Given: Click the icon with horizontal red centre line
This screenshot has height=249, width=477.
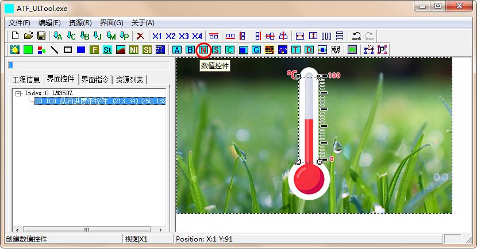Looking at the screenshot, I should coord(270,36).
